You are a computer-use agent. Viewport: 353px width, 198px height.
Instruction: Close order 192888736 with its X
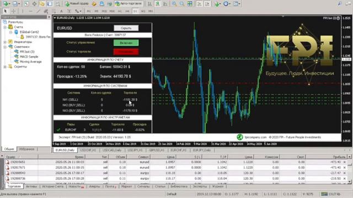[x=344, y=178]
